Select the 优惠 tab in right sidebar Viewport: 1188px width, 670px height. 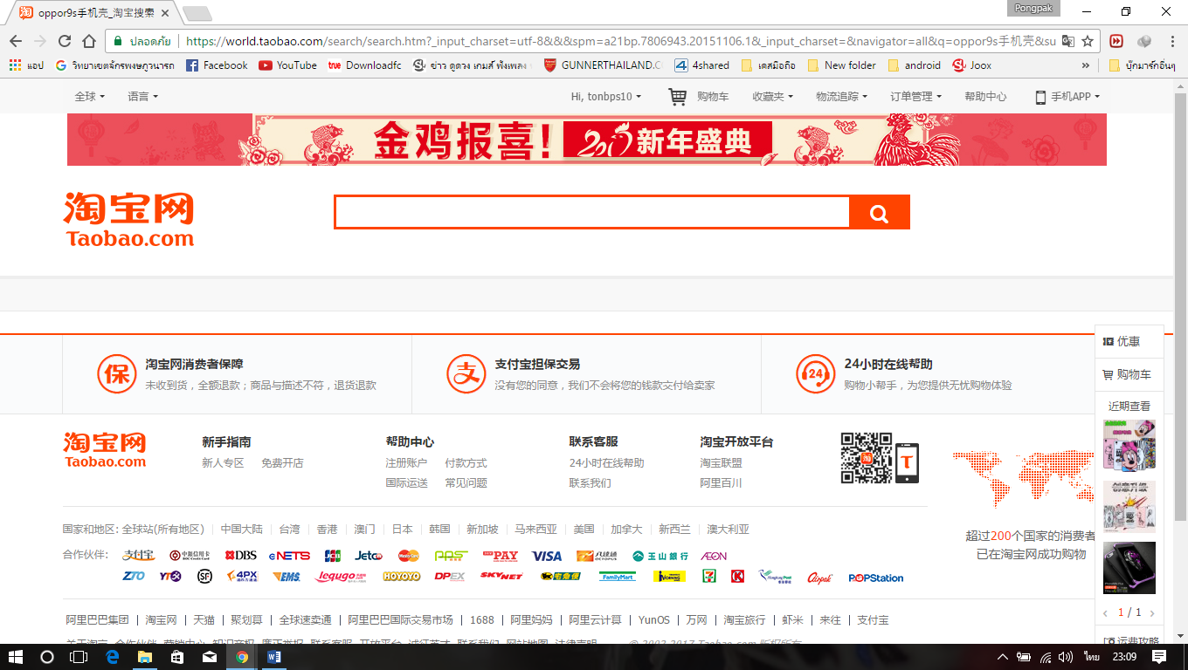click(x=1129, y=341)
